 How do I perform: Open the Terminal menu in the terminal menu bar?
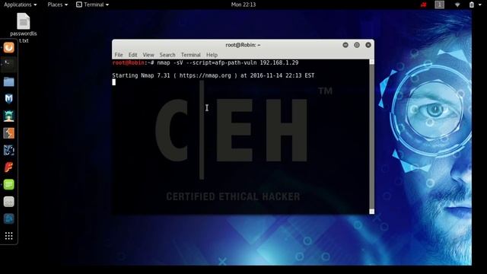(191, 55)
